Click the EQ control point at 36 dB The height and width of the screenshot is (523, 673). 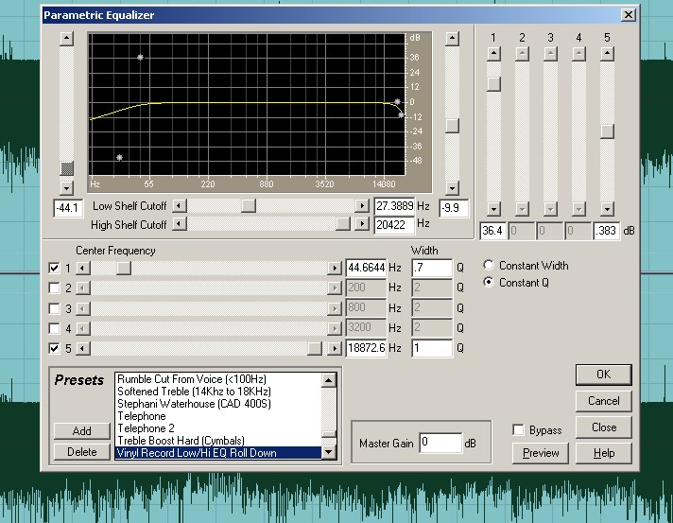pyautogui.click(x=140, y=58)
